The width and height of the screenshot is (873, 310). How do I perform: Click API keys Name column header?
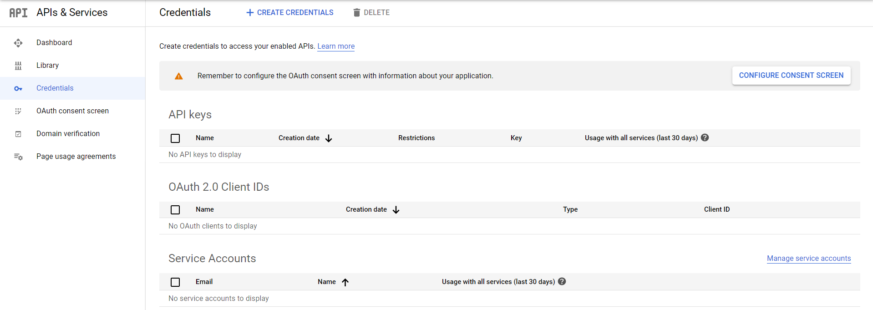pos(205,138)
